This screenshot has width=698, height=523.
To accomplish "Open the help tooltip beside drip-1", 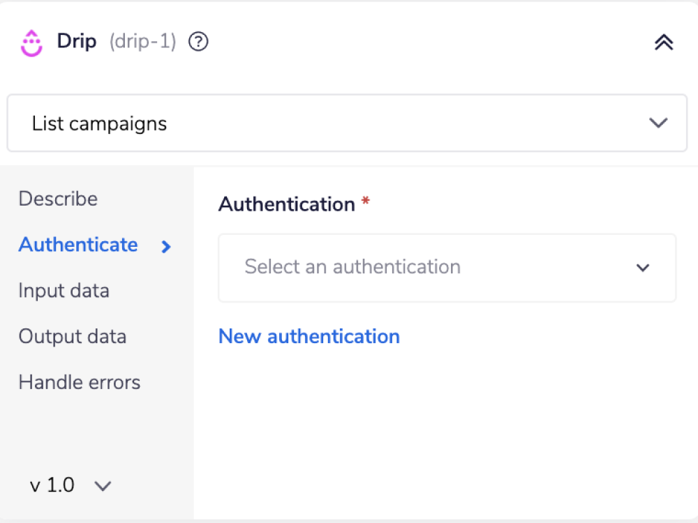I will [x=198, y=42].
